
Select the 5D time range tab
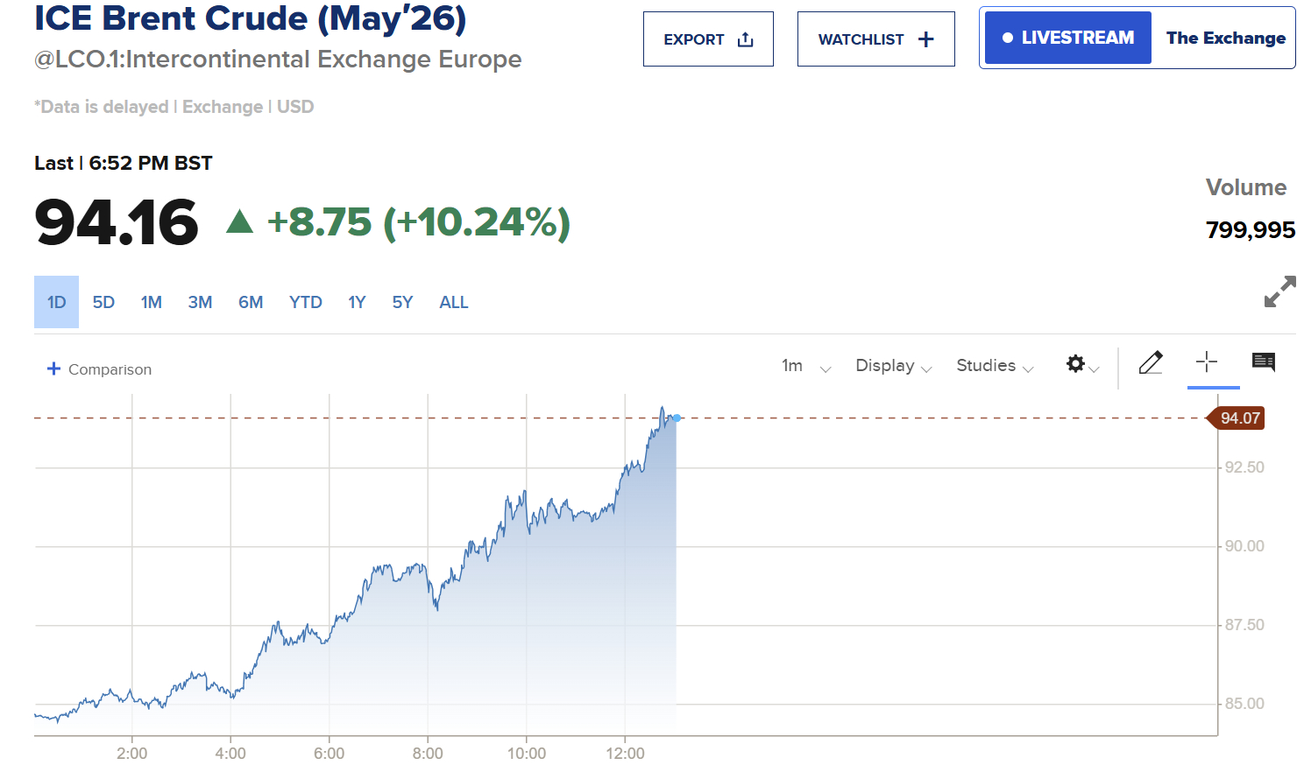coord(103,302)
